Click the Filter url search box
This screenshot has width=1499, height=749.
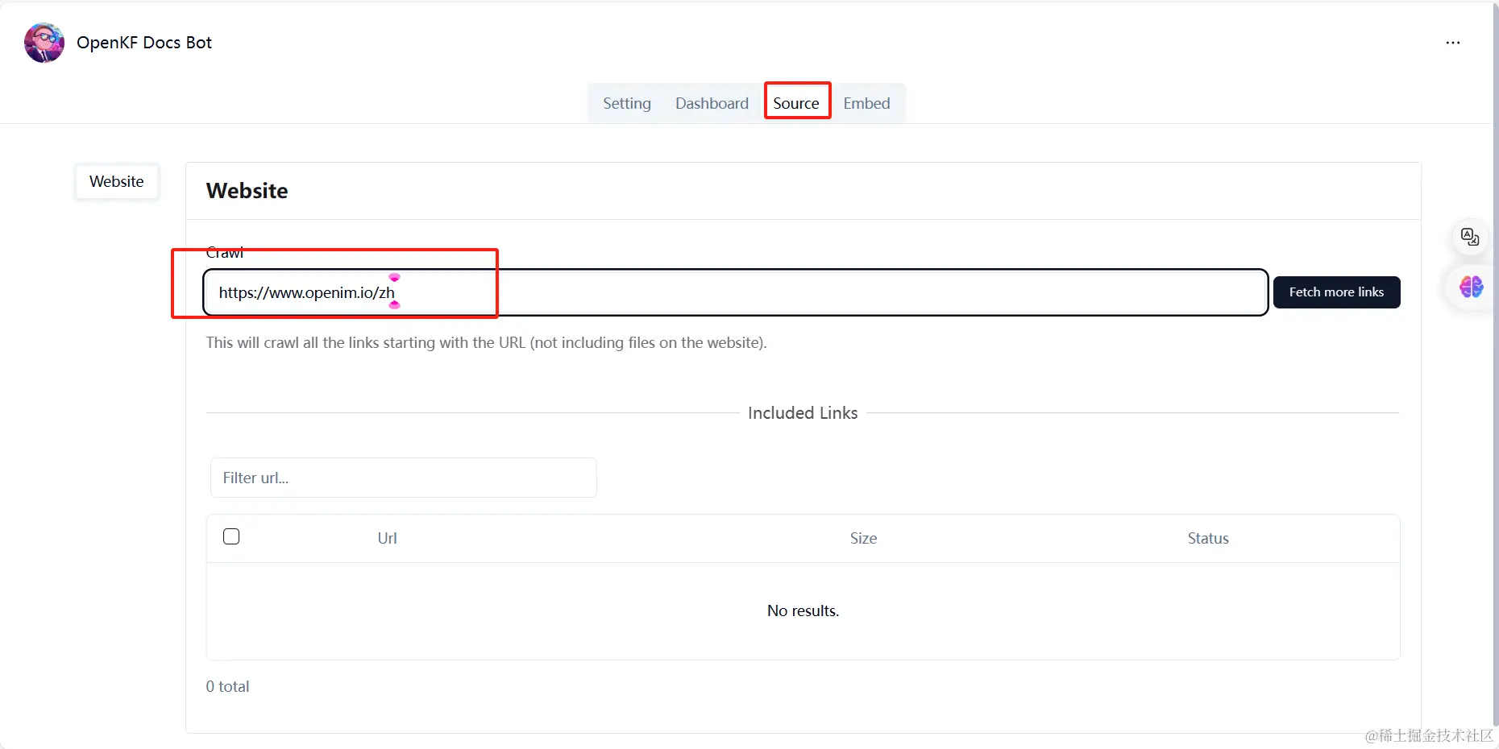click(x=403, y=478)
